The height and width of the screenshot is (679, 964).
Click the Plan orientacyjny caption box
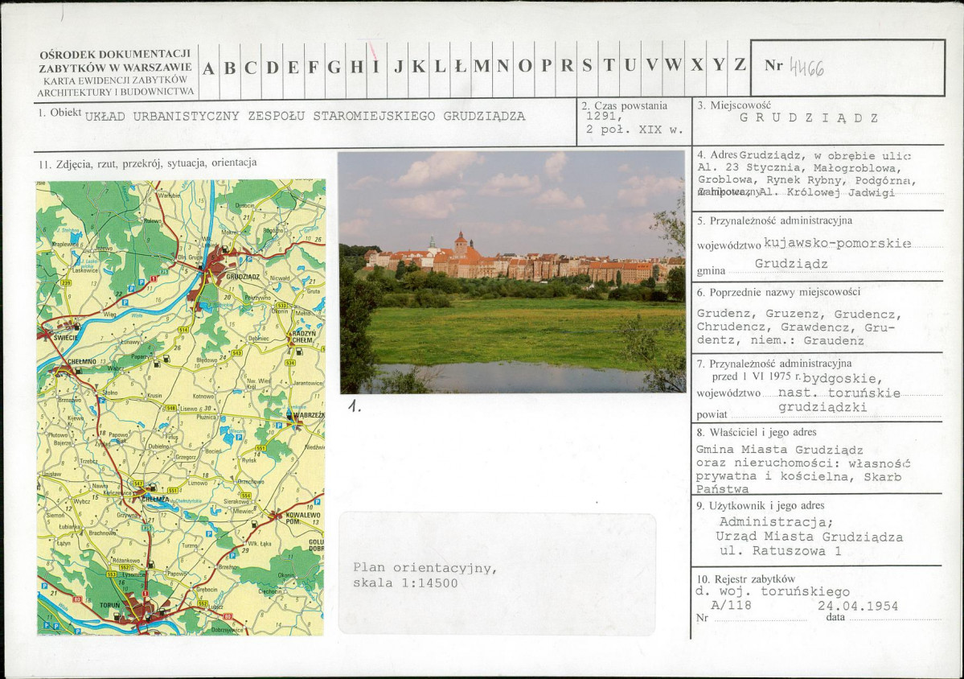tap(496, 574)
